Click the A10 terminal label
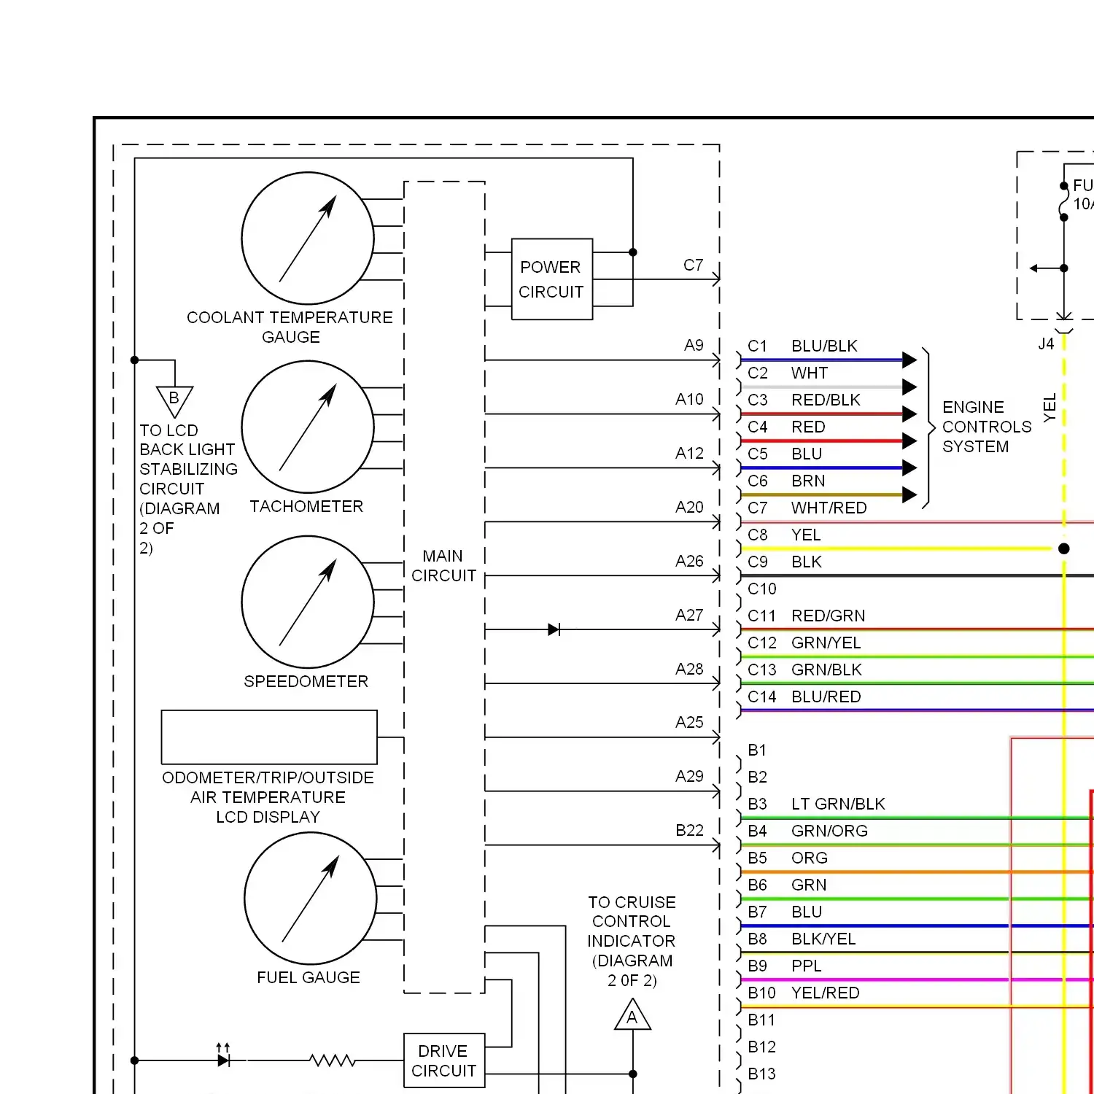The height and width of the screenshot is (1094, 1094). tap(689, 399)
